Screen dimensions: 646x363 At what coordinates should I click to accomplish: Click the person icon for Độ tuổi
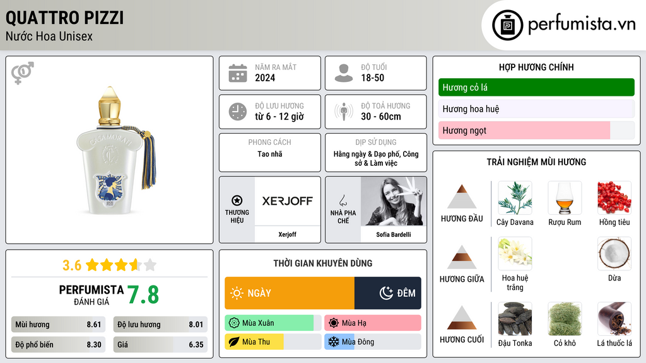pyautogui.click(x=344, y=73)
